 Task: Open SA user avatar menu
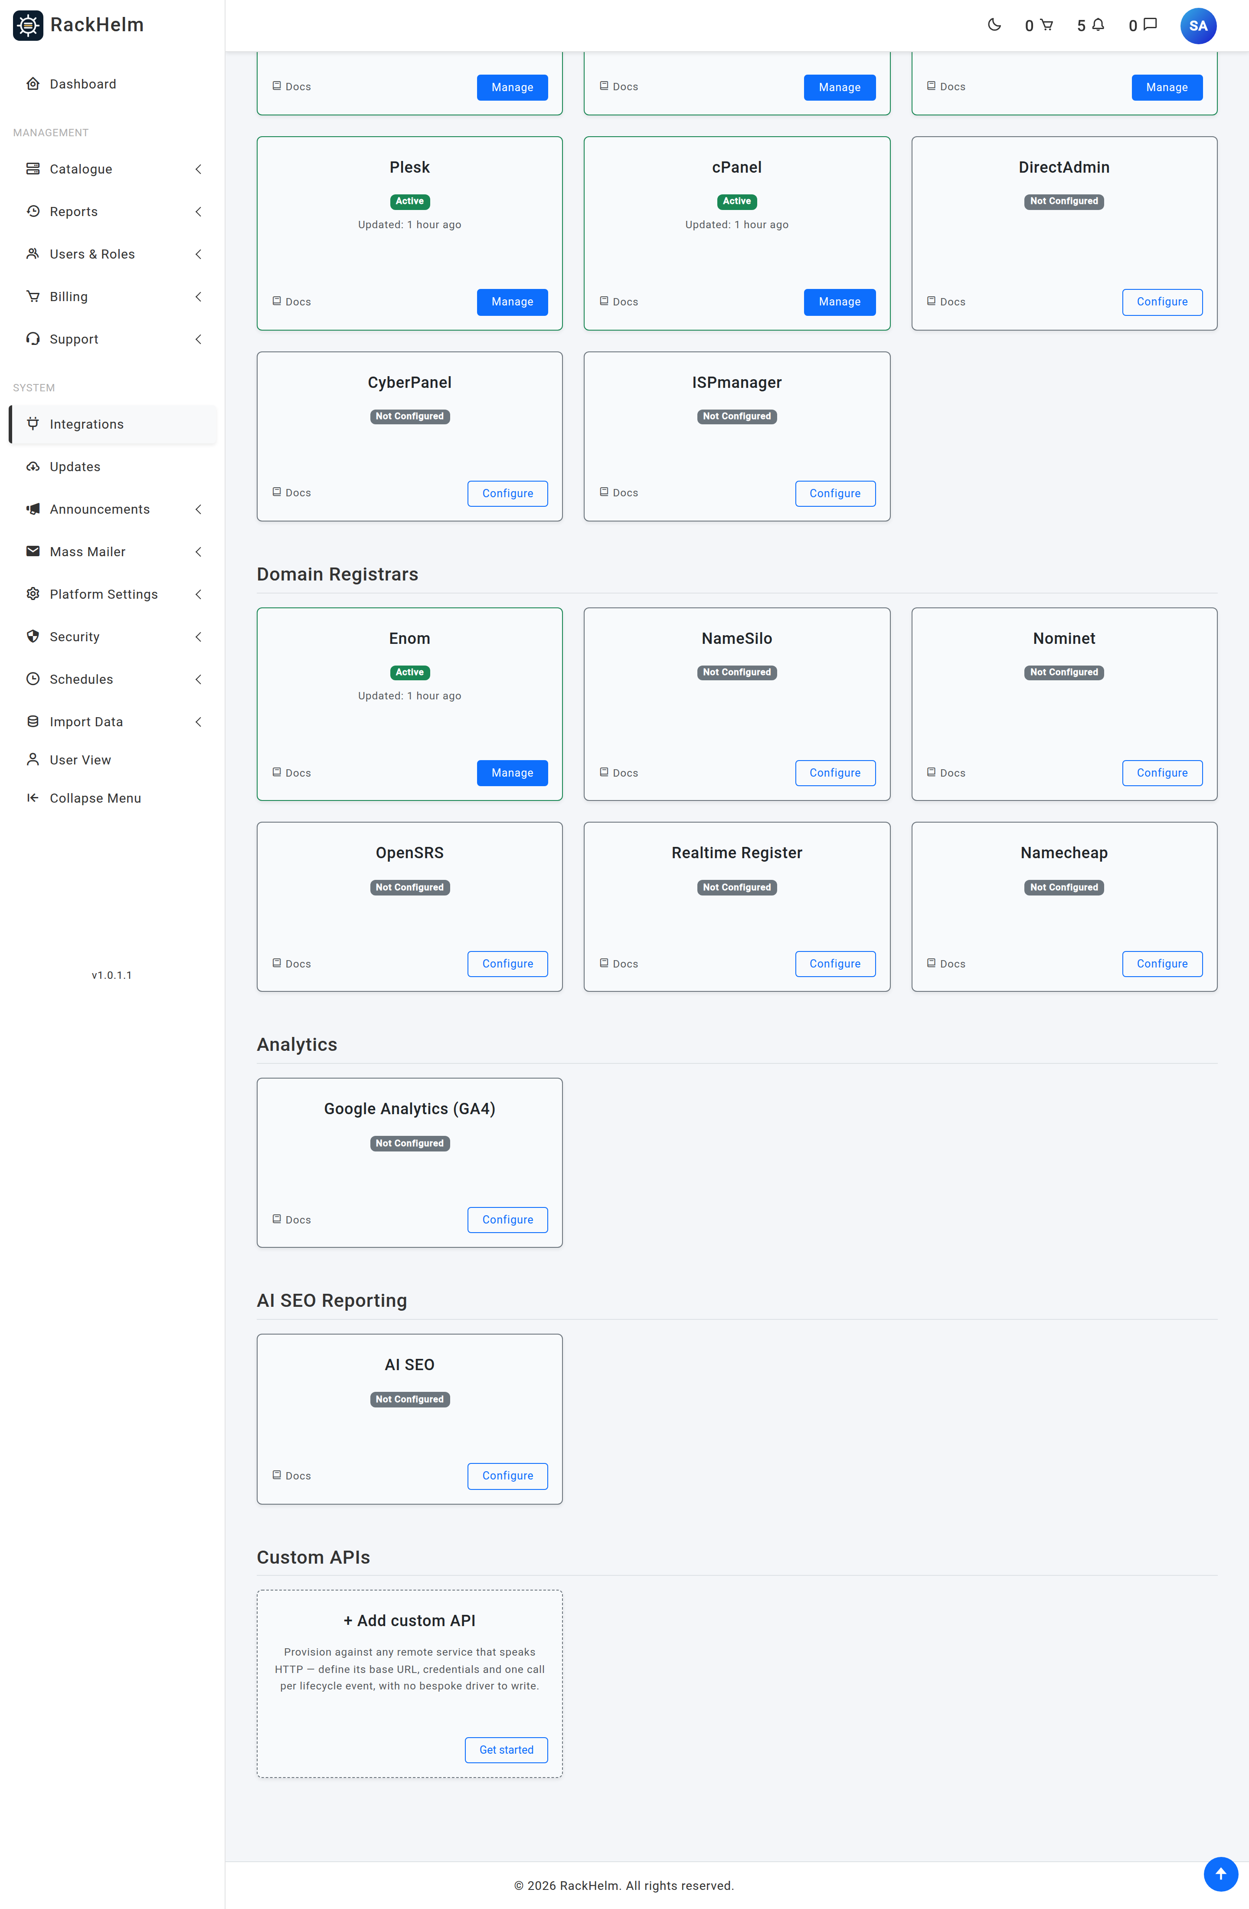pos(1198,26)
